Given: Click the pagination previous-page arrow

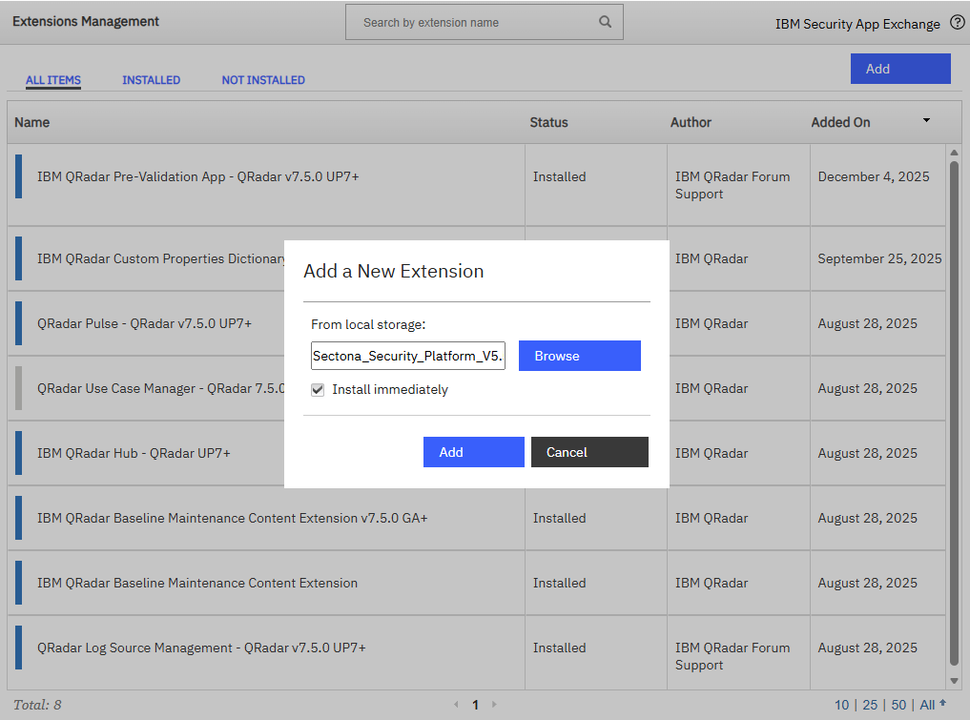Looking at the screenshot, I should tap(456, 704).
